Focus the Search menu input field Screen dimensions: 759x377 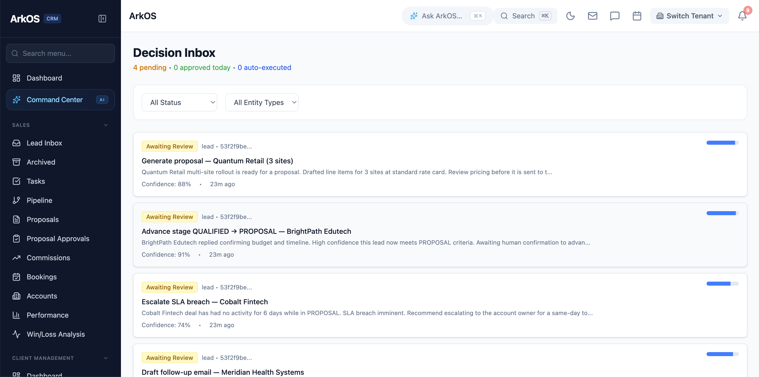point(60,53)
